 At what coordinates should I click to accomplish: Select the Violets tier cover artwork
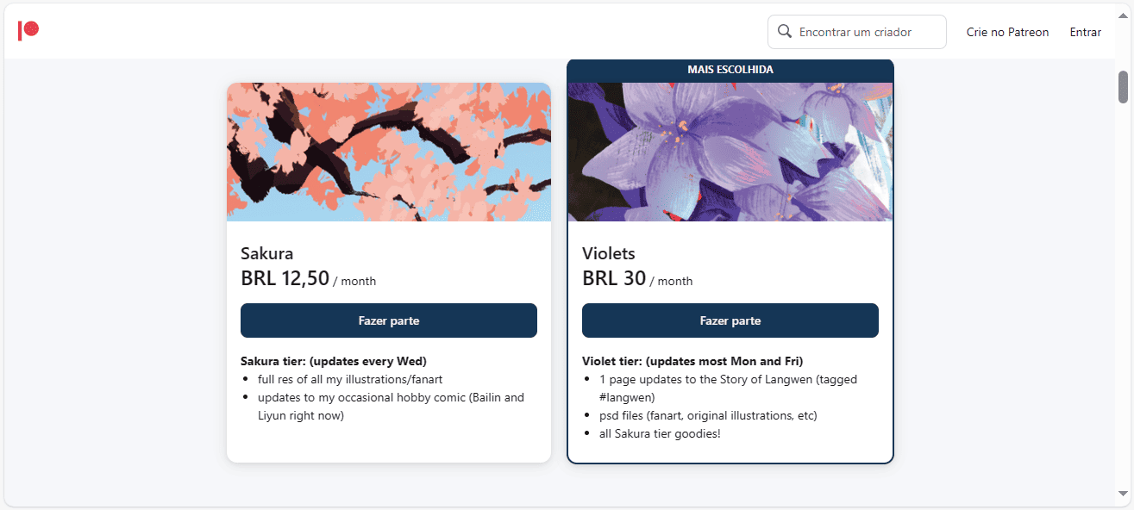click(730, 152)
